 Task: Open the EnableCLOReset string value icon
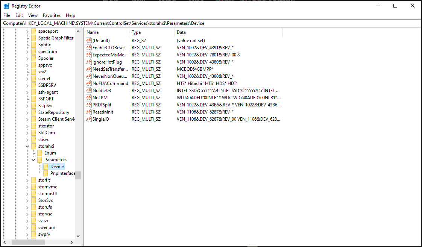click(x=89, y=47)
